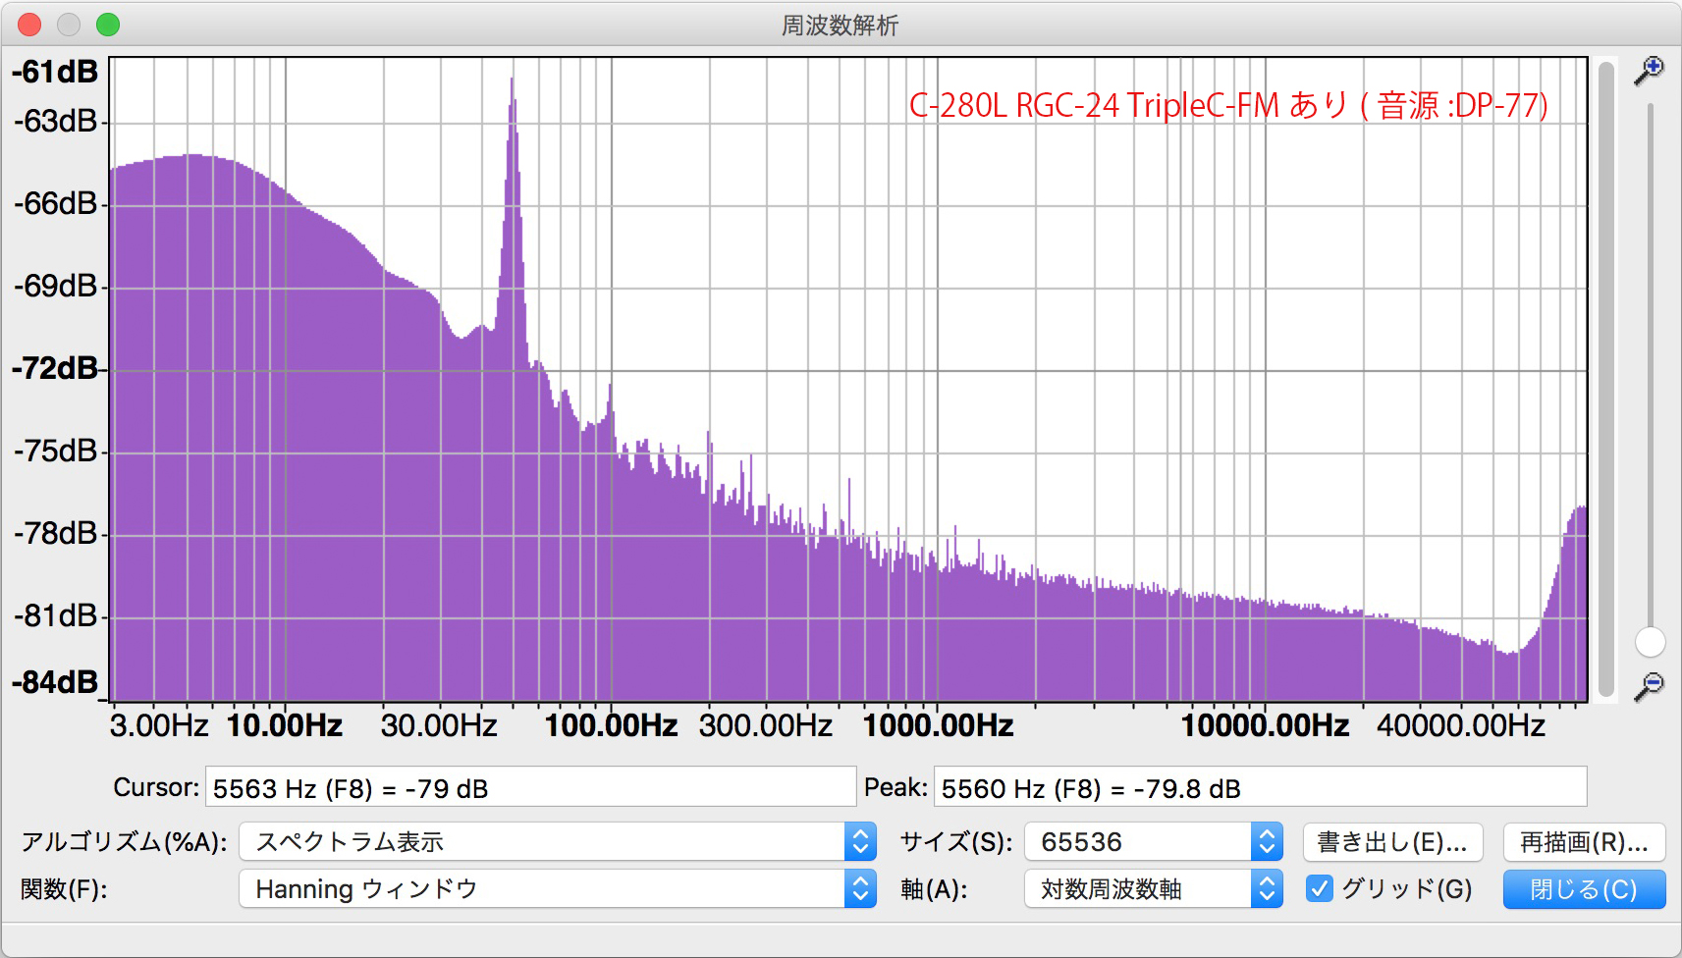1682x958 pixels.
Task: Click the 3.00Hz frequency axis label
Action: point(159,725)
